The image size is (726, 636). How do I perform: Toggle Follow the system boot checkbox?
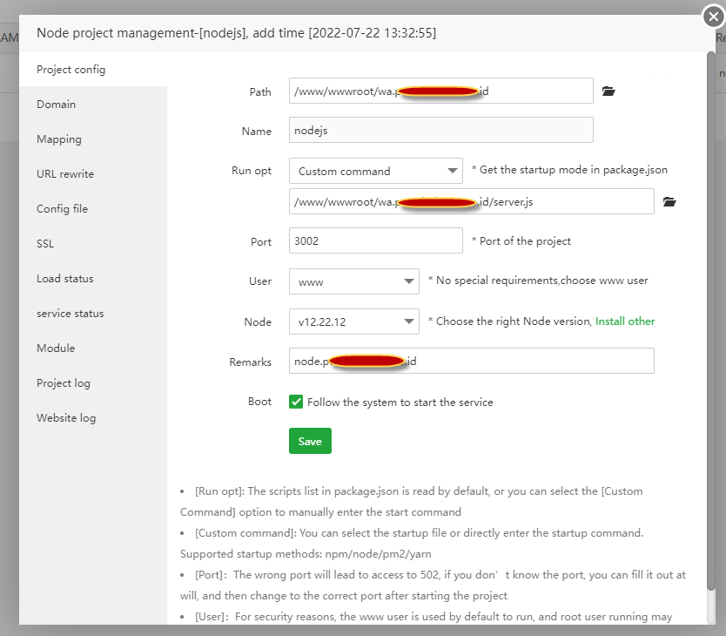click(296, 403)
